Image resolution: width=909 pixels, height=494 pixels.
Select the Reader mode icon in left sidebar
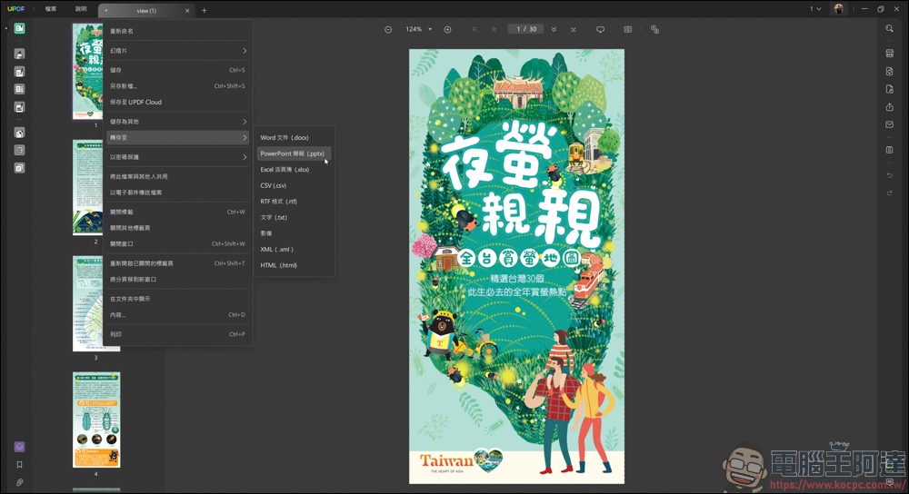19,28
